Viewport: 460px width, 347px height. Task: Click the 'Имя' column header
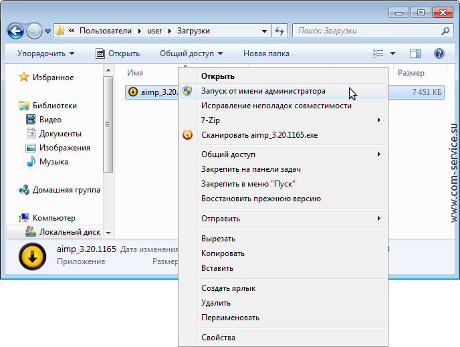[135, 73]
